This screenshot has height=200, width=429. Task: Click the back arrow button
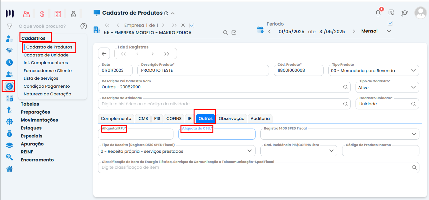coord(104,54)
